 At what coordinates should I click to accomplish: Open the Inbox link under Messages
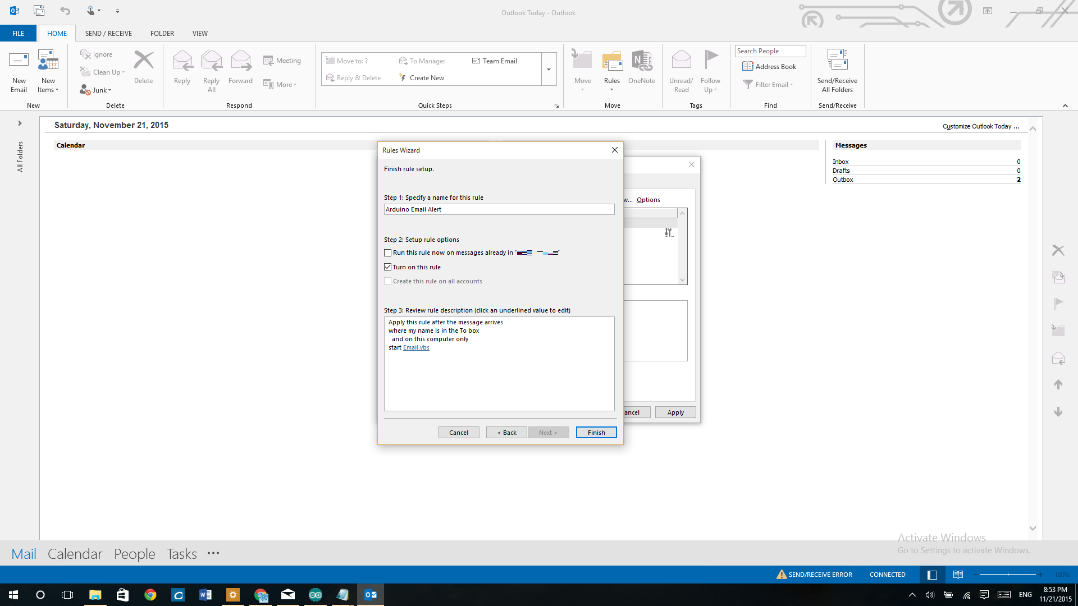pos(841,162)
